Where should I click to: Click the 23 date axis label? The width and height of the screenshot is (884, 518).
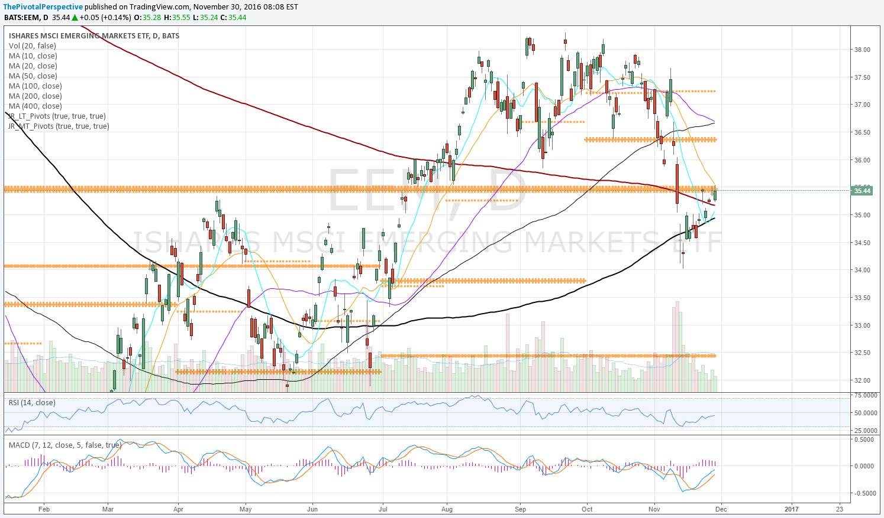(x=840, y=509)
